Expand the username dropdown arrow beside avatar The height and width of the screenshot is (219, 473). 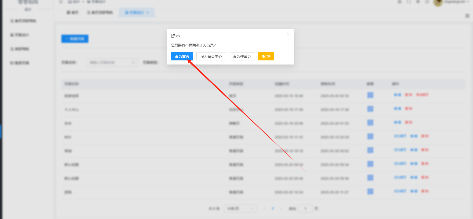[x=468, y=2]
